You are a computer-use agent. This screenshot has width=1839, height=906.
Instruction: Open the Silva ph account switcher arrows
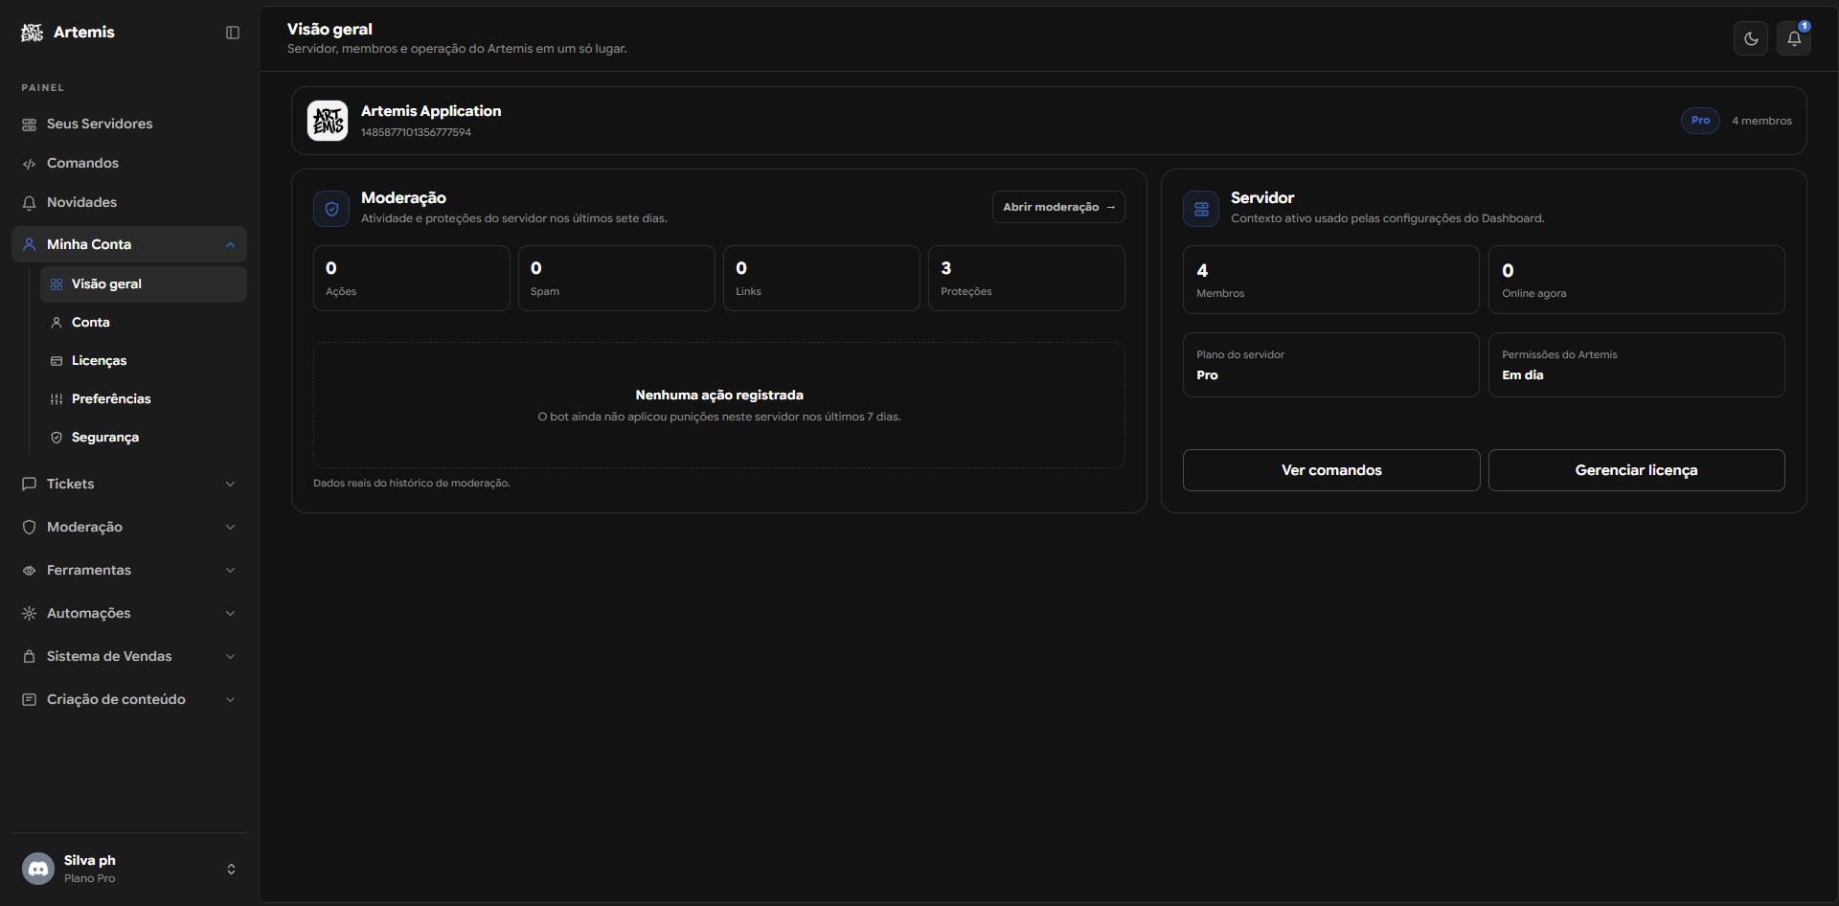click(x=231, y=869)
